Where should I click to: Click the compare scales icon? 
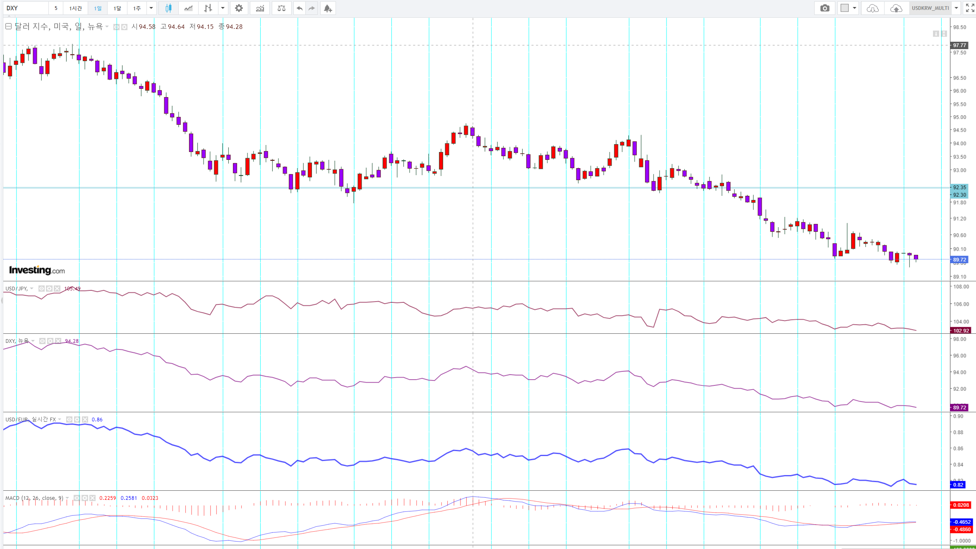coord(281,8)
